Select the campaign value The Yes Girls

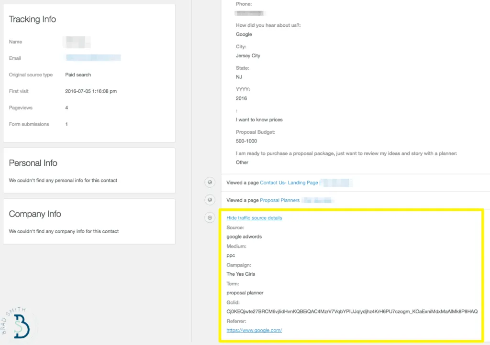pyautogui.click(x=241, y=274)
